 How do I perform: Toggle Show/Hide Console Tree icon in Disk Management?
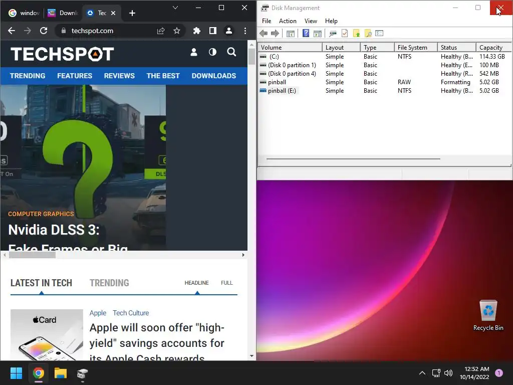click(291, 34)
